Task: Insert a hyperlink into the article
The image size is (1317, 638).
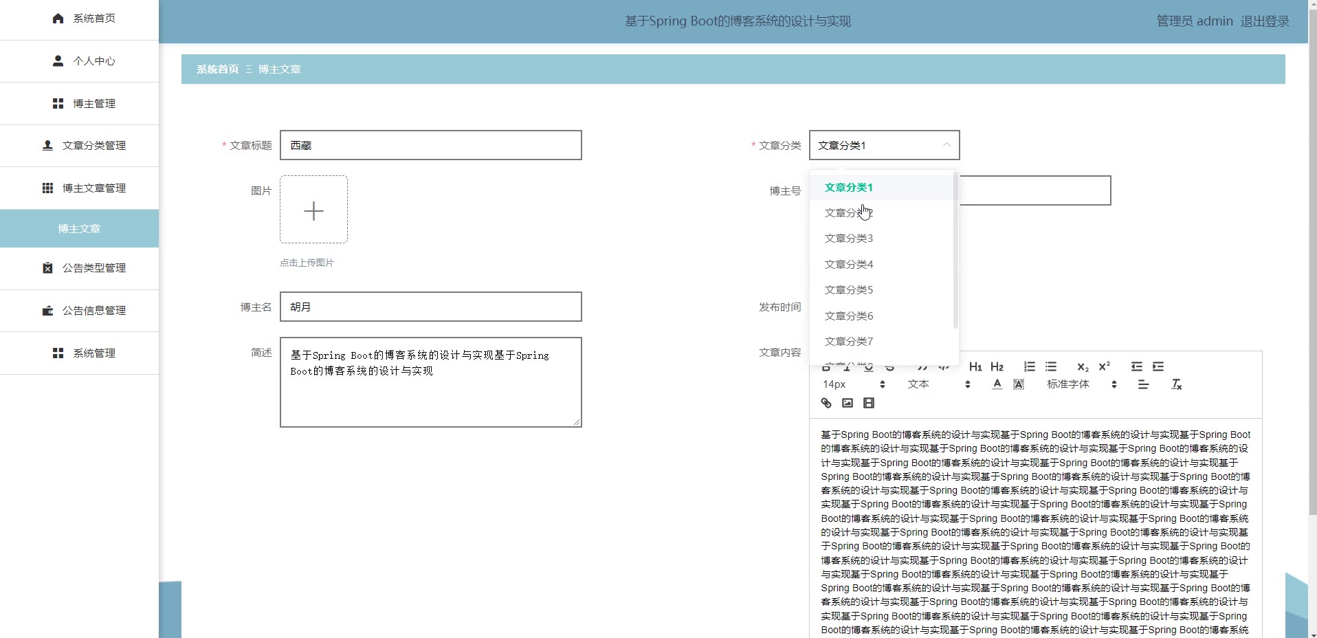Action: 826,403
